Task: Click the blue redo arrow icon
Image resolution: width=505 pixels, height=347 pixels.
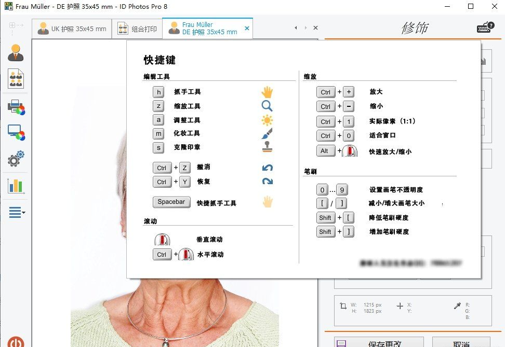Action: coord(267,182)
